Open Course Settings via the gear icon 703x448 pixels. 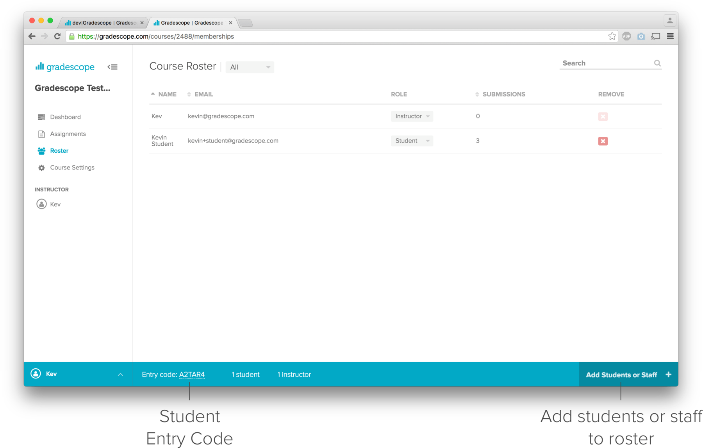point(41,167)
